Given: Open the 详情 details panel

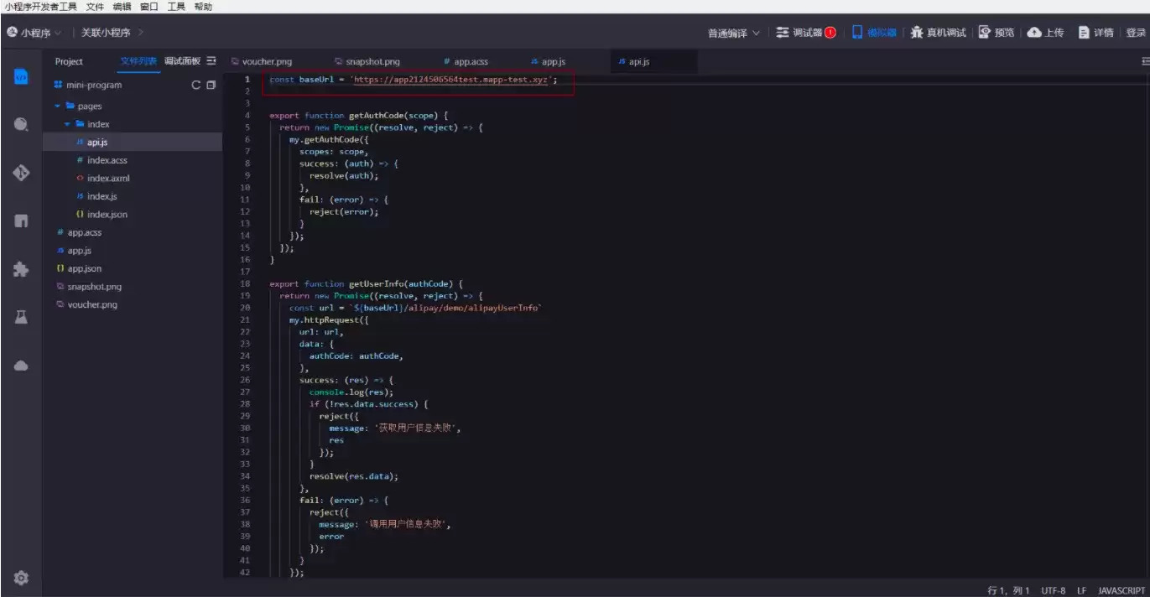Looking at the screenshot, I should pos(1095,33).
